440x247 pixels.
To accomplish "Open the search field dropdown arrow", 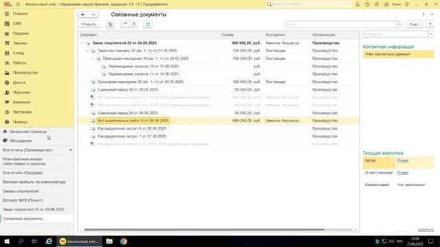I will tap(399, 25).
